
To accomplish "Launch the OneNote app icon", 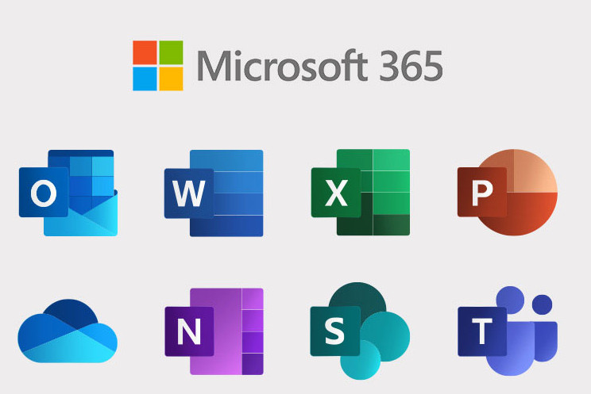I will pyautogui.click(x=214, y=331).
